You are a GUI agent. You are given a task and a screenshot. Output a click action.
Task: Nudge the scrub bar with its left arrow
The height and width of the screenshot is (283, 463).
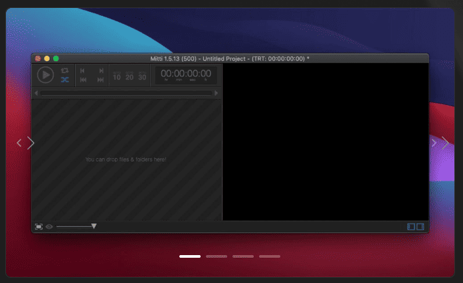click(x=36, y=93)
